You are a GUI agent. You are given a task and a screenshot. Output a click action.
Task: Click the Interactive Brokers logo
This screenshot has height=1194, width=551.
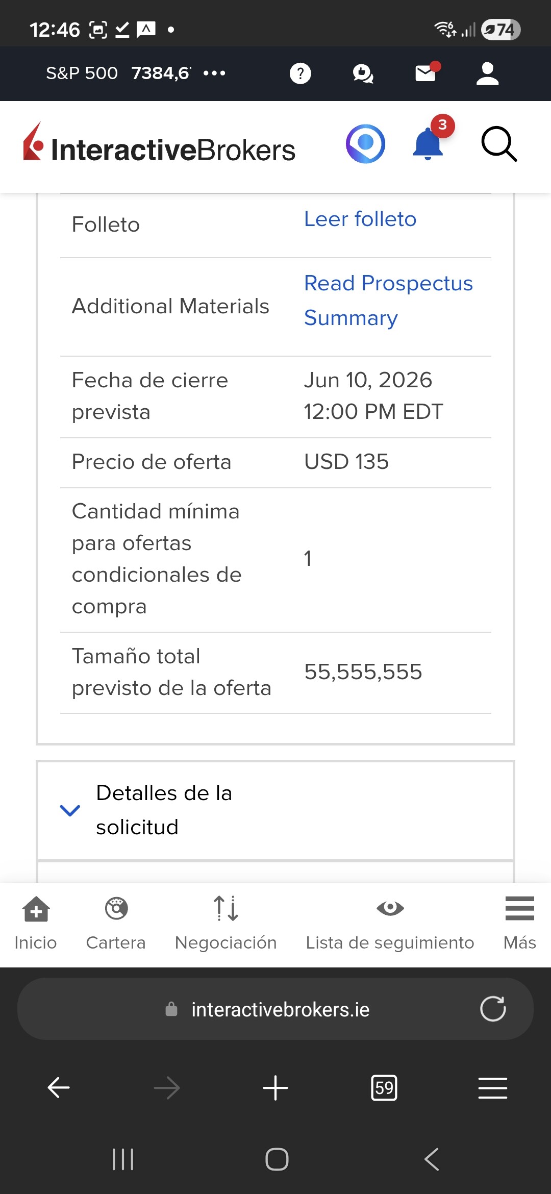coord(159,143)
